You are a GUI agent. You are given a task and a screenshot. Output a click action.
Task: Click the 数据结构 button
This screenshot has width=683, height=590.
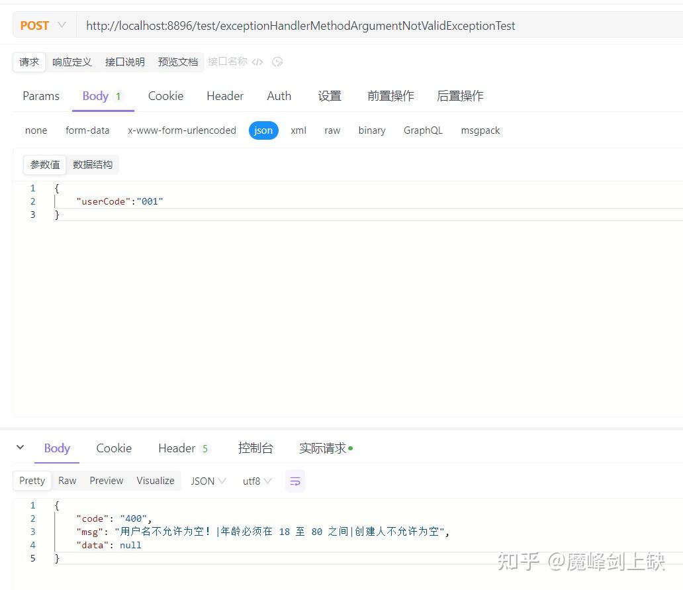pos(93,164)
